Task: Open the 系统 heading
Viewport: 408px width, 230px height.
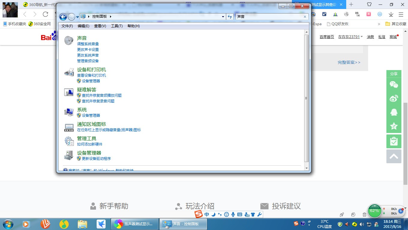Action: pos(82,110)
